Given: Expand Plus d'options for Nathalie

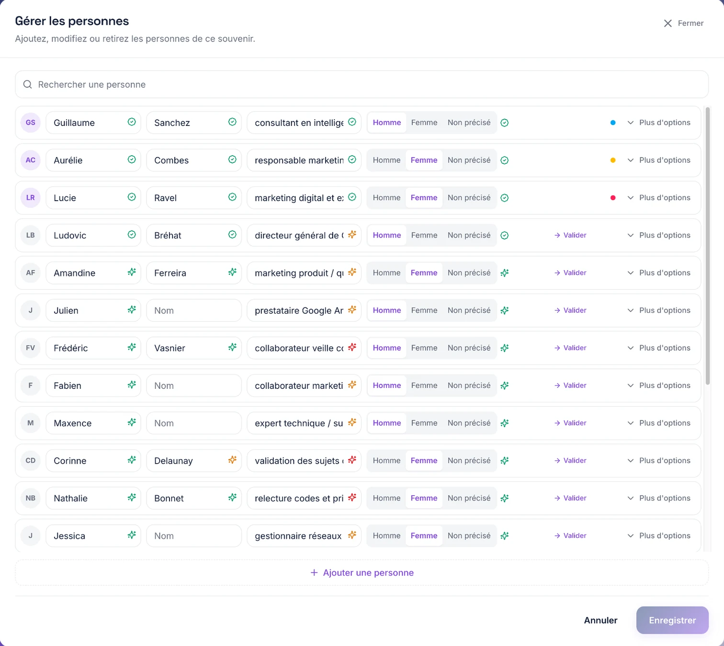Looking at the screenshot, I should tap(659, 498).
